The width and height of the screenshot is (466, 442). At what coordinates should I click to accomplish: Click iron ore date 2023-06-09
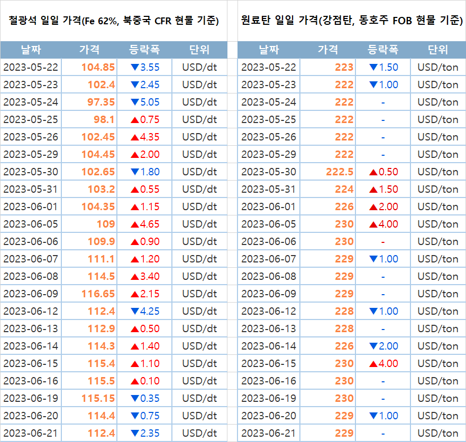point(31,294)
